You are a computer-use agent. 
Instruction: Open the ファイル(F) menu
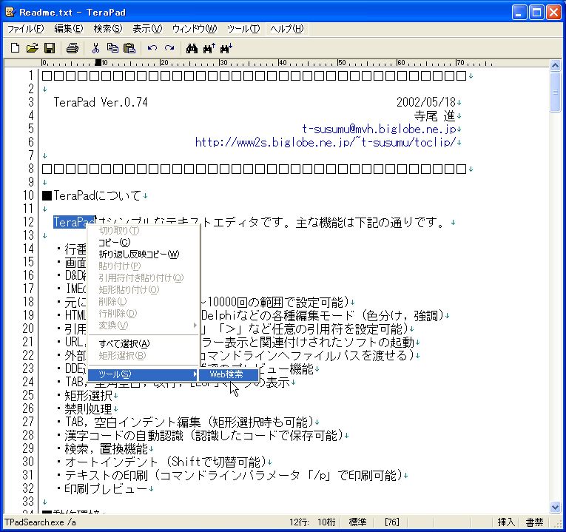(x=26, y=29)
